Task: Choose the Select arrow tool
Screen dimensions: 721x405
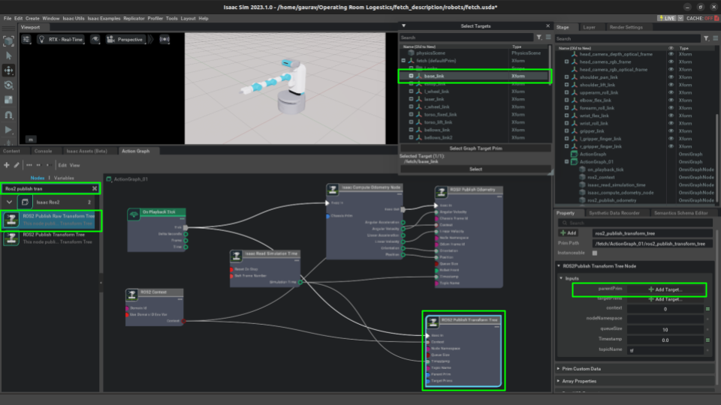Action: point(9,56)
